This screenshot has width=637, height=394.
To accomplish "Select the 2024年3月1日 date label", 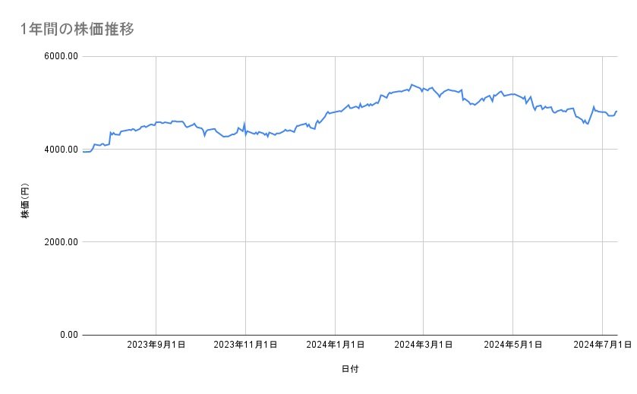I will [423, 345].
